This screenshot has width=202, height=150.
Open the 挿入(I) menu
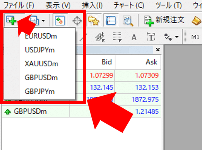(x=92, y=5)
